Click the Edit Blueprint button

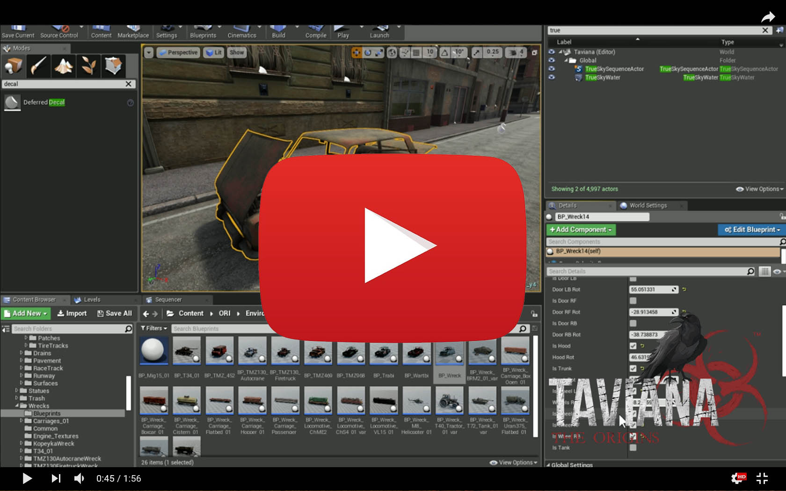(x=752, y=230)
